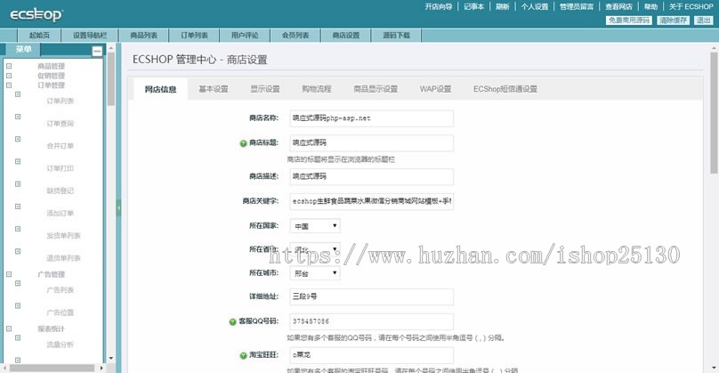Focus the 商店名称 input field
The image size is (719, 373).
pyautogui.click(x=371, y=118)
